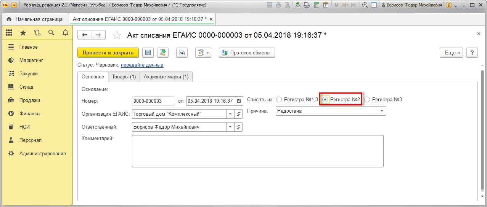This screenshot has width=487, height=207.
Task: Add the document to favorites with the star outline
Action: [117, 35]
